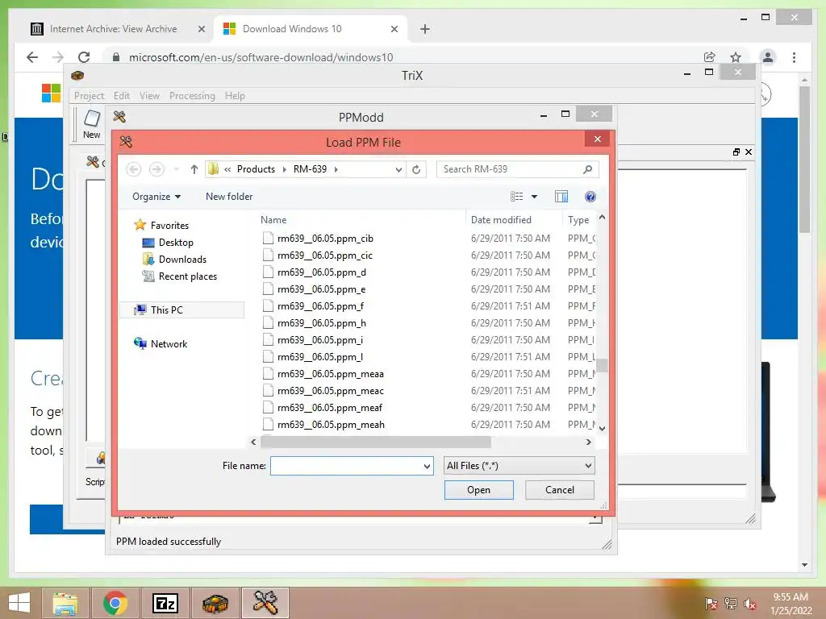Select file rm639__06.05.ppm_meaa

pyautogui.click(x=330, y=374)
